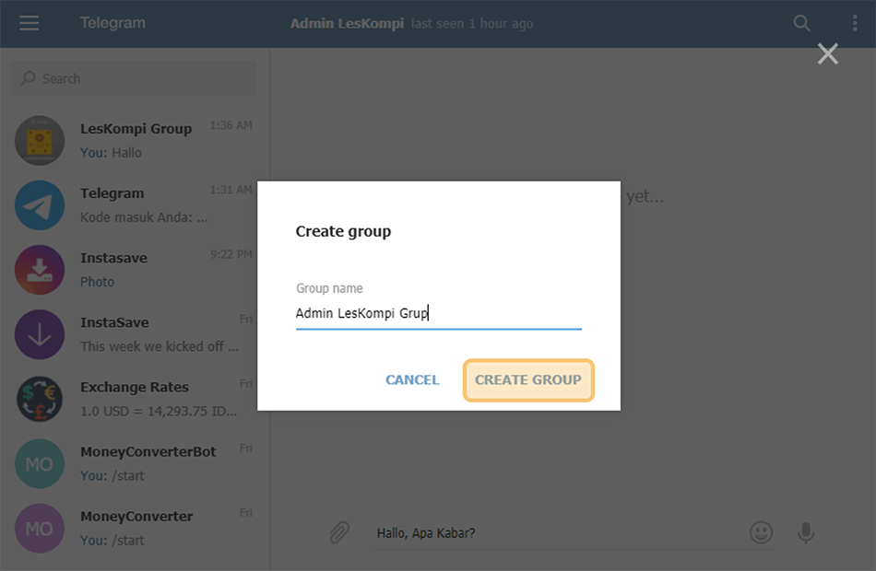Click the Group name input field
This screenshot has width=876, height=571.
439,313
